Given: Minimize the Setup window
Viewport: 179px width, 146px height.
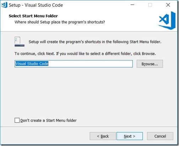Looking at the screenshot, I should click(x=132, y=5).
